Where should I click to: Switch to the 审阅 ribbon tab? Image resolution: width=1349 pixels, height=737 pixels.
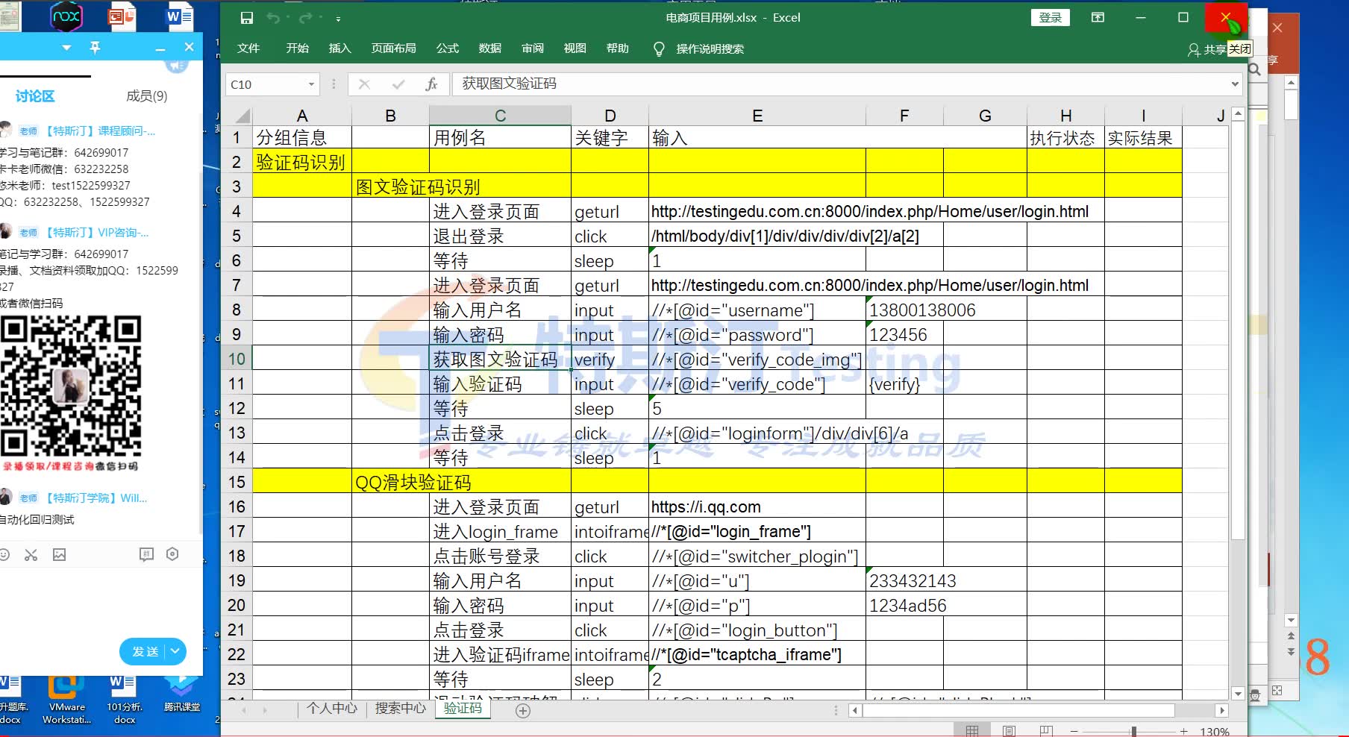point(533,48)
